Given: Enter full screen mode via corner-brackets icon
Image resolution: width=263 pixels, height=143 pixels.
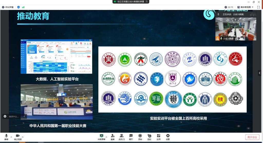Looking at the screenshot, I should click(x=258, y=7).
